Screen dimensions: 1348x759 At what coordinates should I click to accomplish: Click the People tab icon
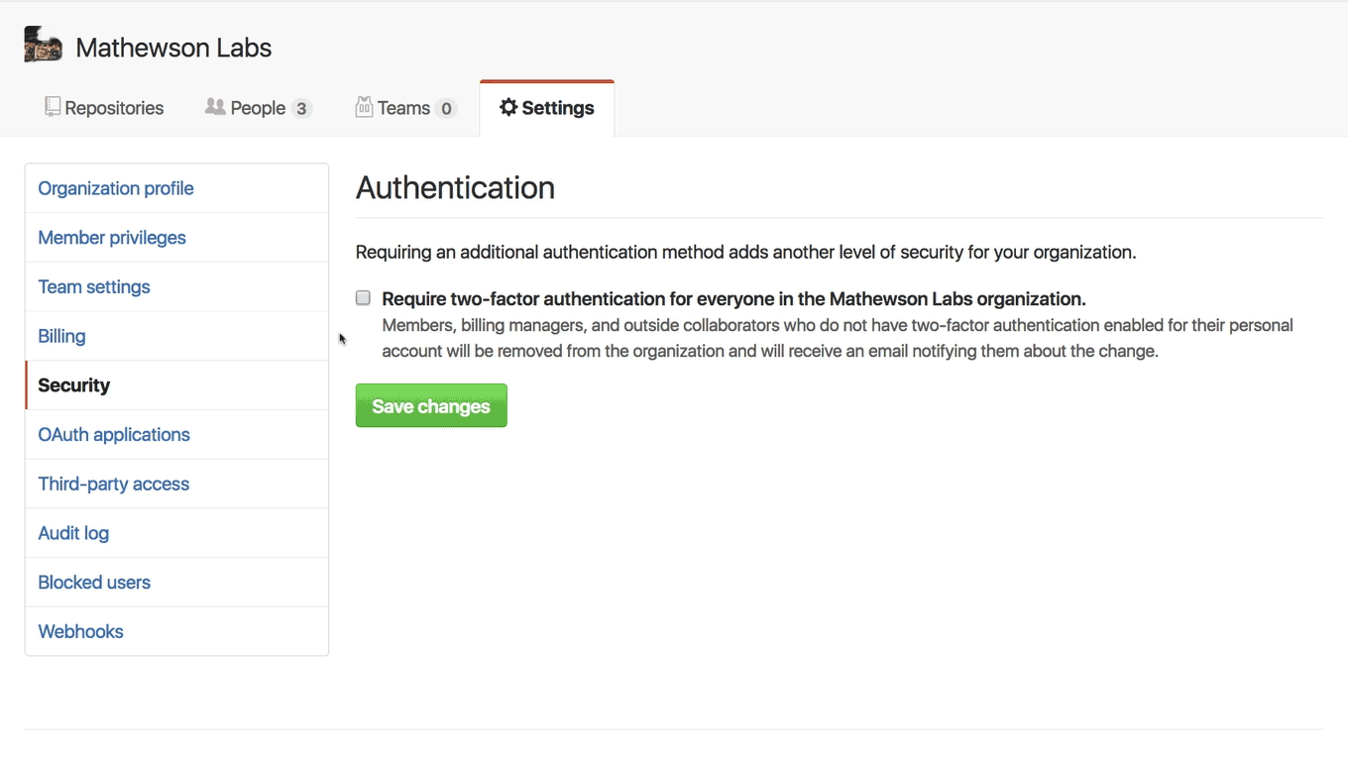pyautogui.click(x=214, y=107)
